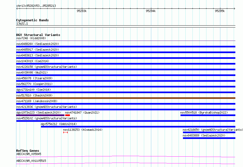This screenshot has width=243, height=167.
Task: Click the Cytogenetic Bands track title
Action: tap(32, 20)
